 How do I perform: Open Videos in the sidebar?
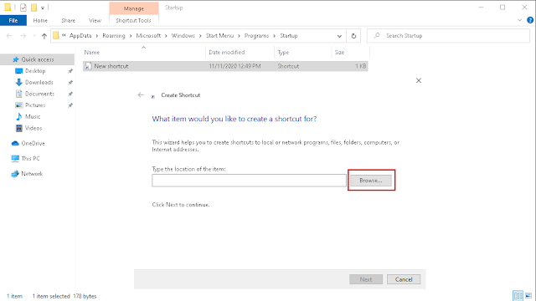(33, 128)
